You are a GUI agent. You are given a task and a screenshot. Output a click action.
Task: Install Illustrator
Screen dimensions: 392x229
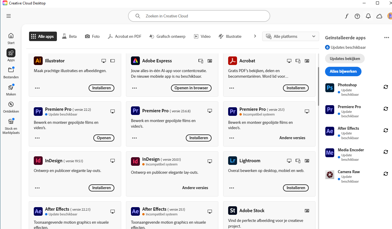(101, 88)
